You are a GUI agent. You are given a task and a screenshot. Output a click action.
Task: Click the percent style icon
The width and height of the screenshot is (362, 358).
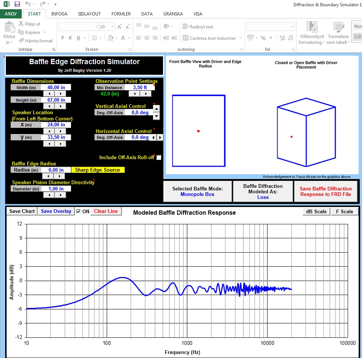[x=263, y=38]
